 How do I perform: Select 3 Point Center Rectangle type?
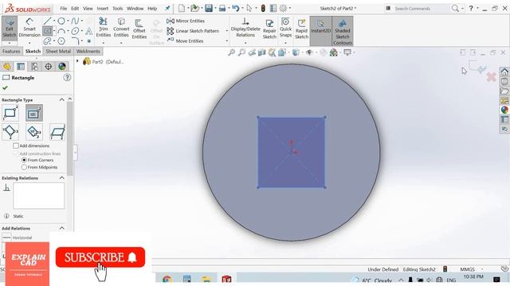click(34, 132)
